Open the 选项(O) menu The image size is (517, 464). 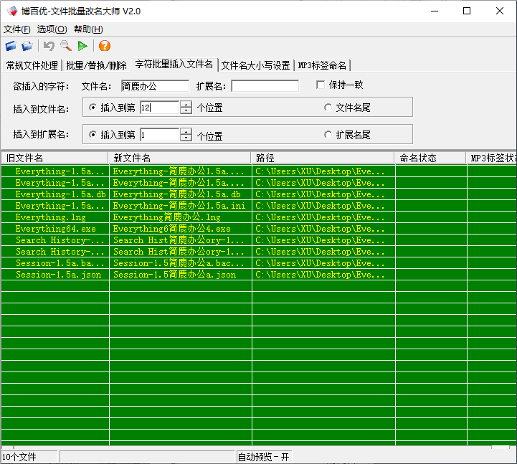(52, 29)
